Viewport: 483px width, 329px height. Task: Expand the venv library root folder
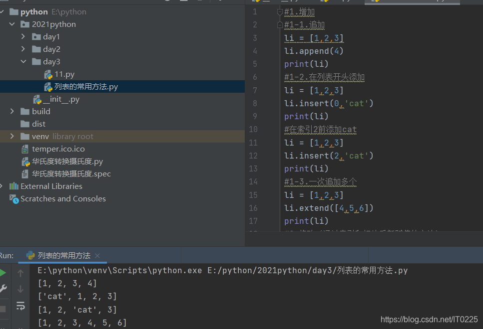point(12,136)
